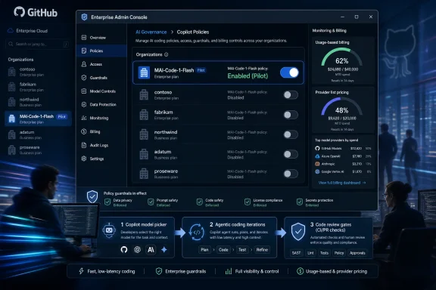Enable the policy toggle for contoso

pyautogui.click(x=291, y=95)
